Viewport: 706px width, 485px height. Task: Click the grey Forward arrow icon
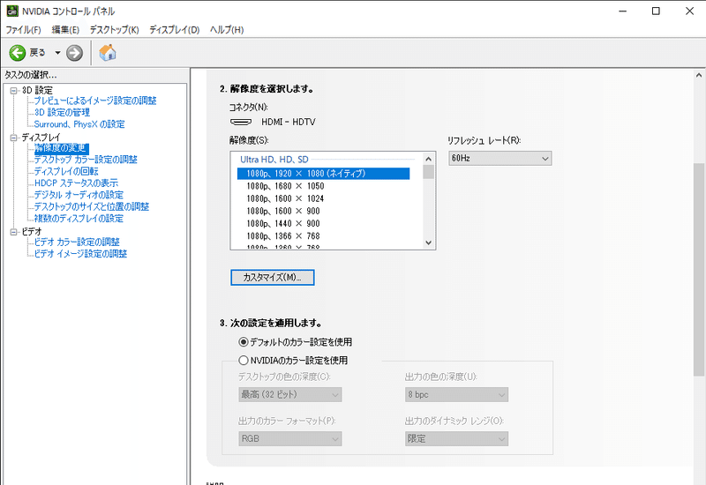coord(74,53)
